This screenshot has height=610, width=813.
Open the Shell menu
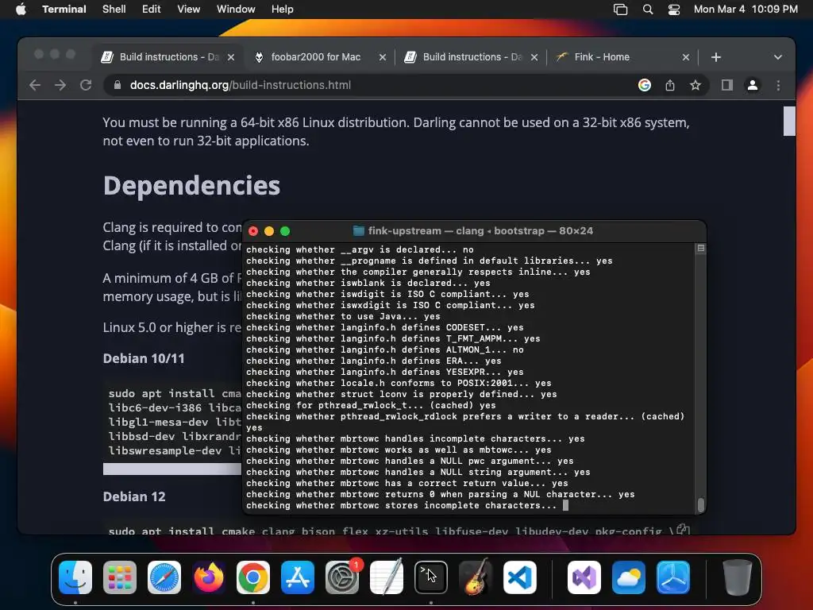tap(114, 10)
